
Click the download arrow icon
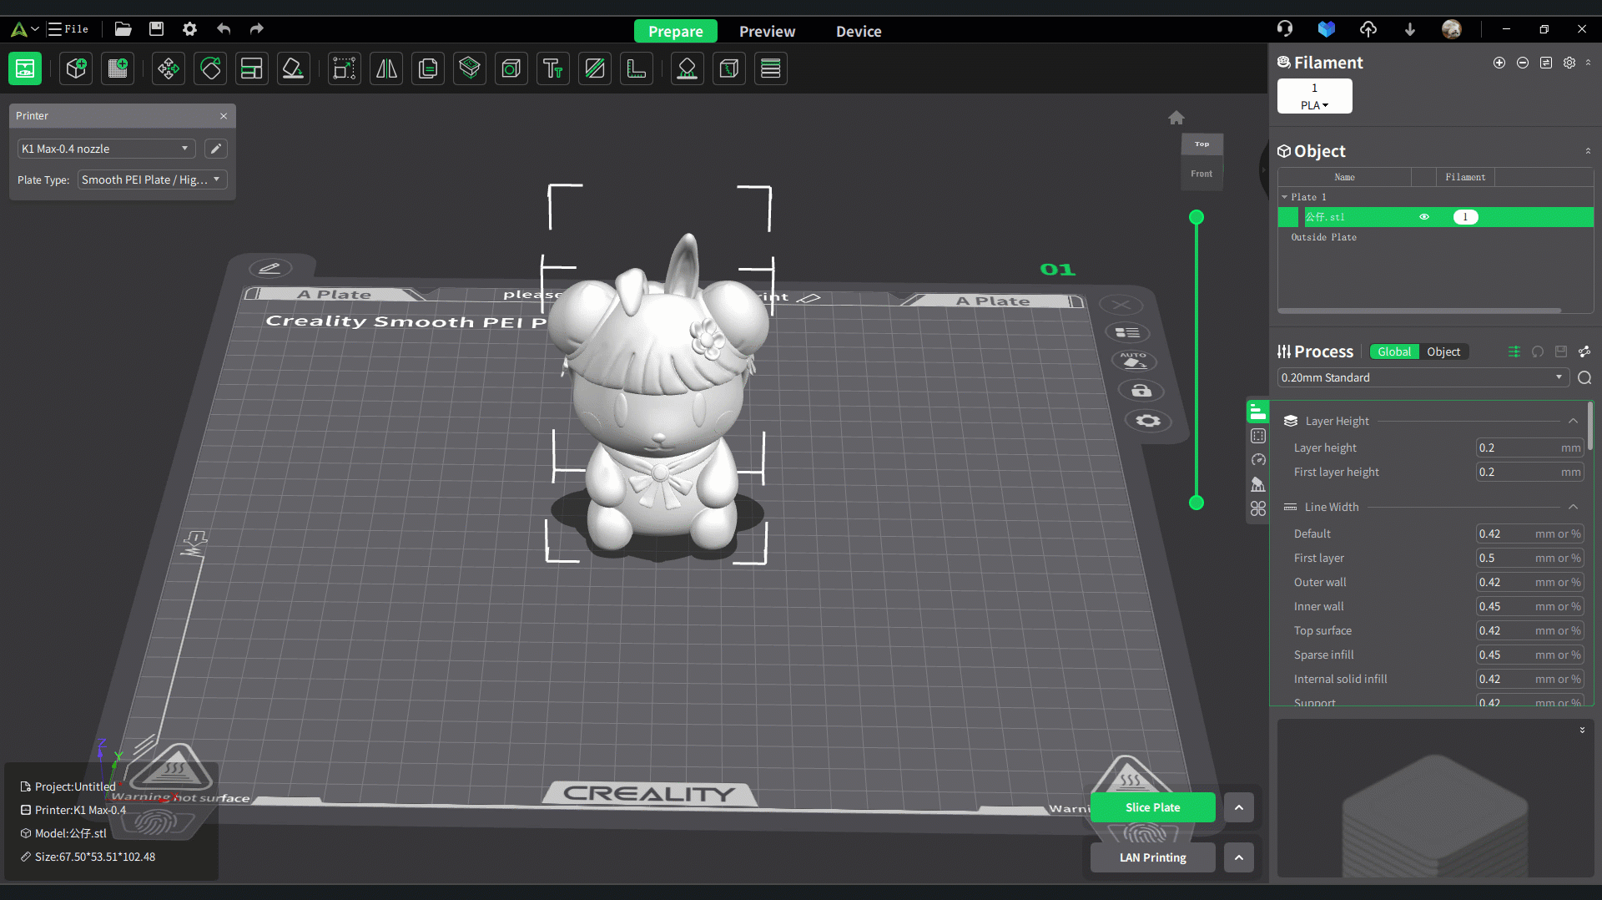pyautogui.click(x=1410, y=29)
